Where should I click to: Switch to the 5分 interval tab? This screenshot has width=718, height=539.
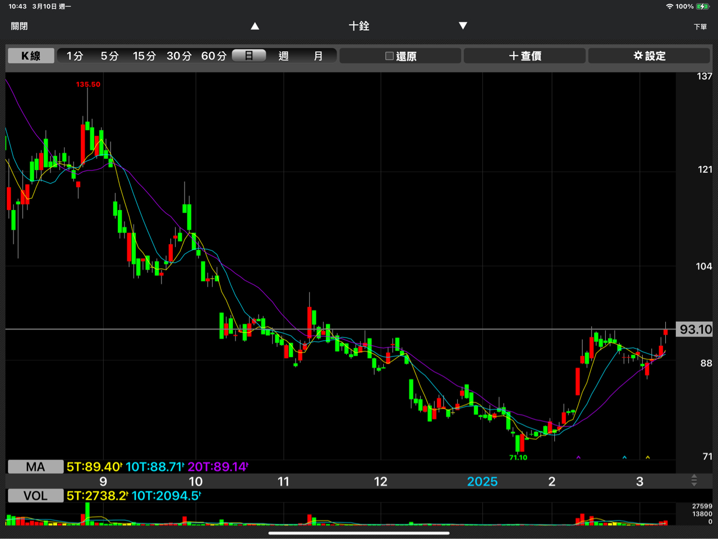tap(109, 56)
